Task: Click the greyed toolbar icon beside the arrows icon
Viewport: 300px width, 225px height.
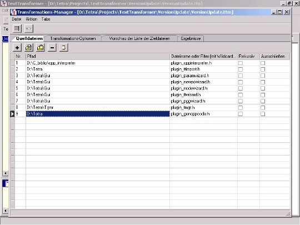Action: [29, 29]
